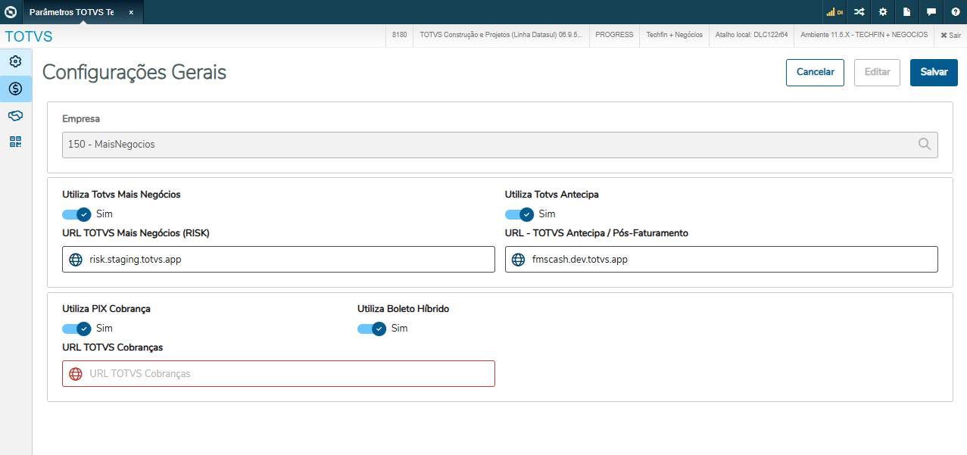Screen dimensions: 967x455
Task: Click the help question mark icon
Action: 955,12
